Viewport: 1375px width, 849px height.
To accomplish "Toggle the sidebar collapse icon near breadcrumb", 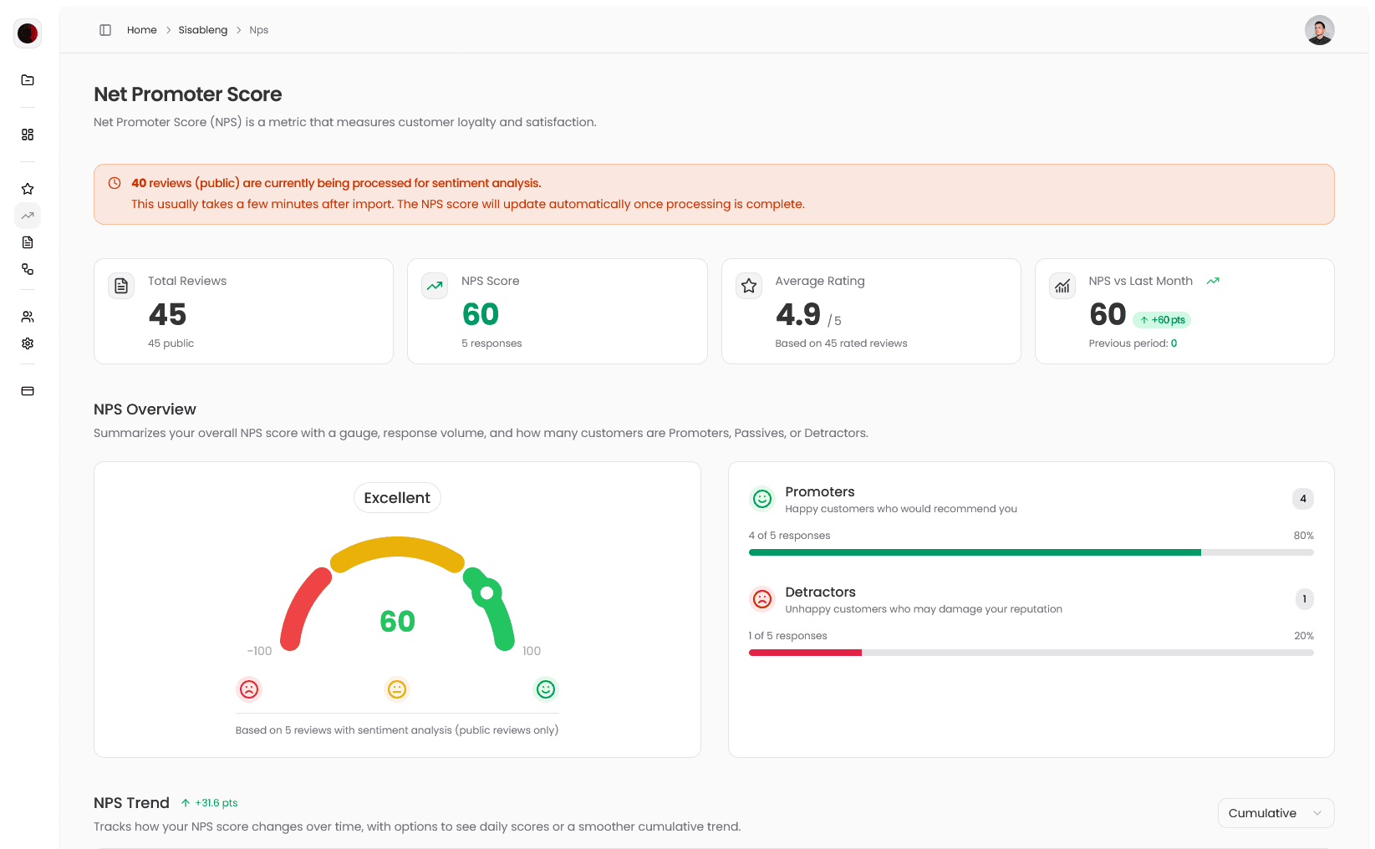I will [105, 29].
